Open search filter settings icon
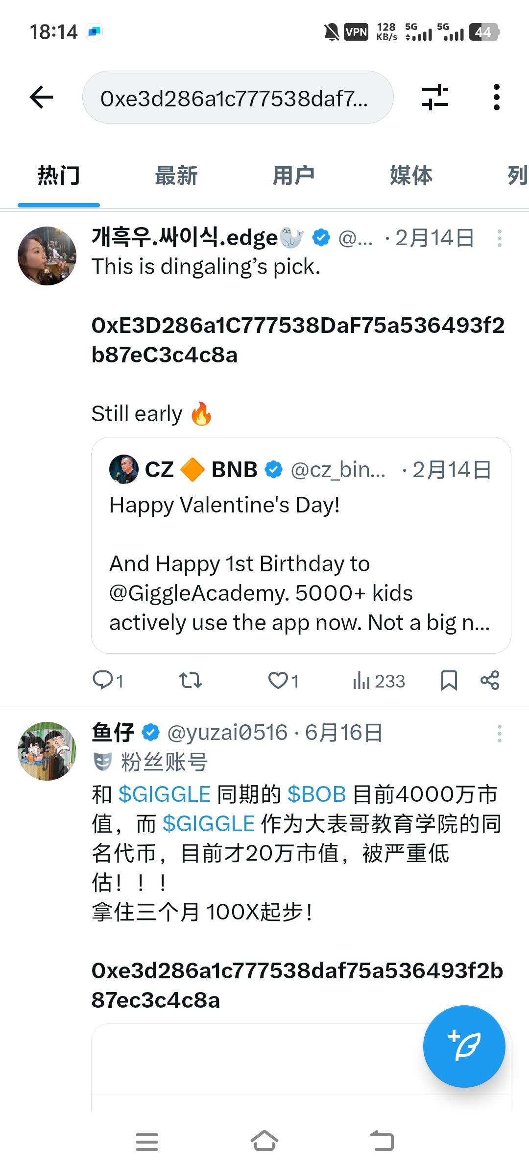 tap(435, 97)
